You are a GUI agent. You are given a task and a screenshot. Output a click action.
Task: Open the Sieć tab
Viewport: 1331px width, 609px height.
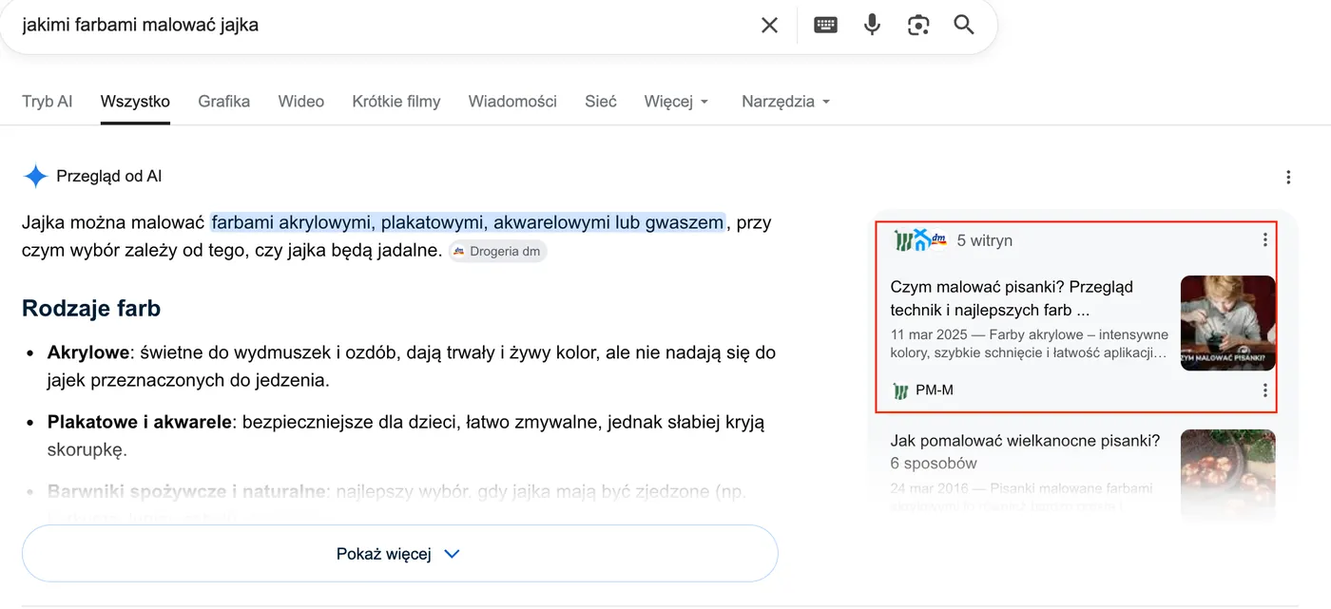pyautogui.click(x=601, y=102)
